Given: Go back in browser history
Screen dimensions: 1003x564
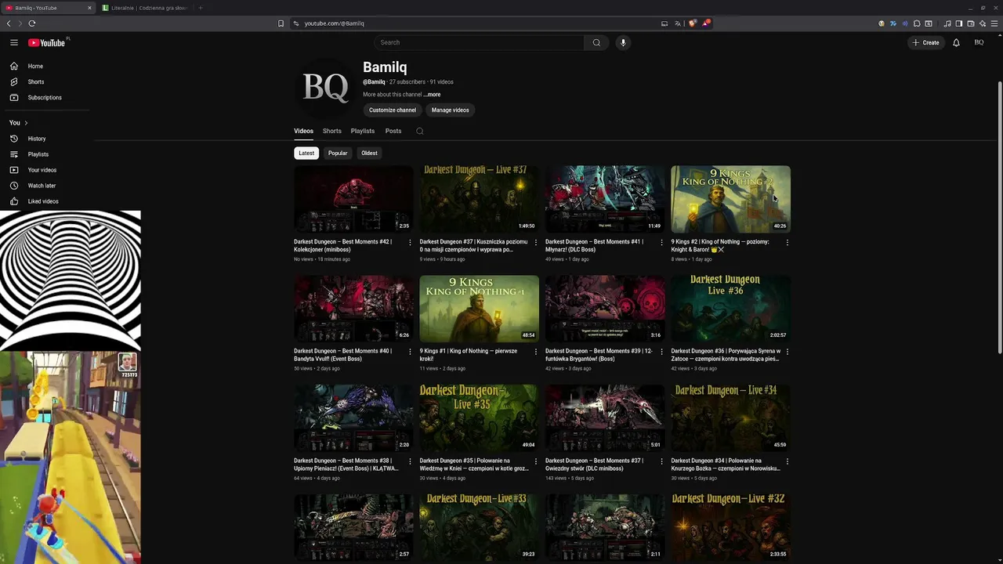Looking at the screenshot, I should 9,23.
